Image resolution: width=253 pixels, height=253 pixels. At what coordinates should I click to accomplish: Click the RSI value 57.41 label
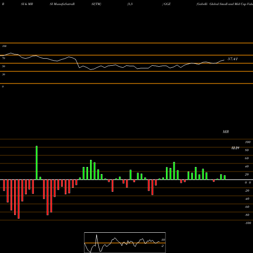[x=233, y=59]
